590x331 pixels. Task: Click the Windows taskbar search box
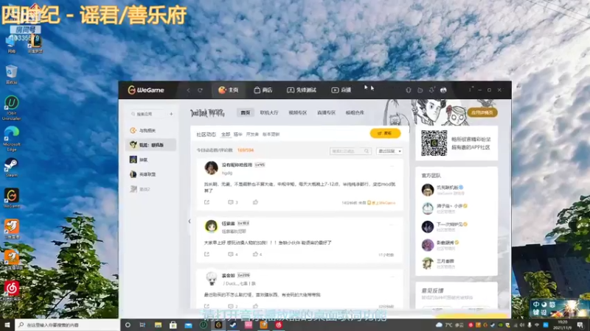(x=67, y=325)
